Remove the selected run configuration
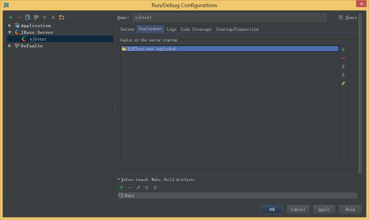Image resolution: width=369 pixels, height=220 pixels. (19, 17)
